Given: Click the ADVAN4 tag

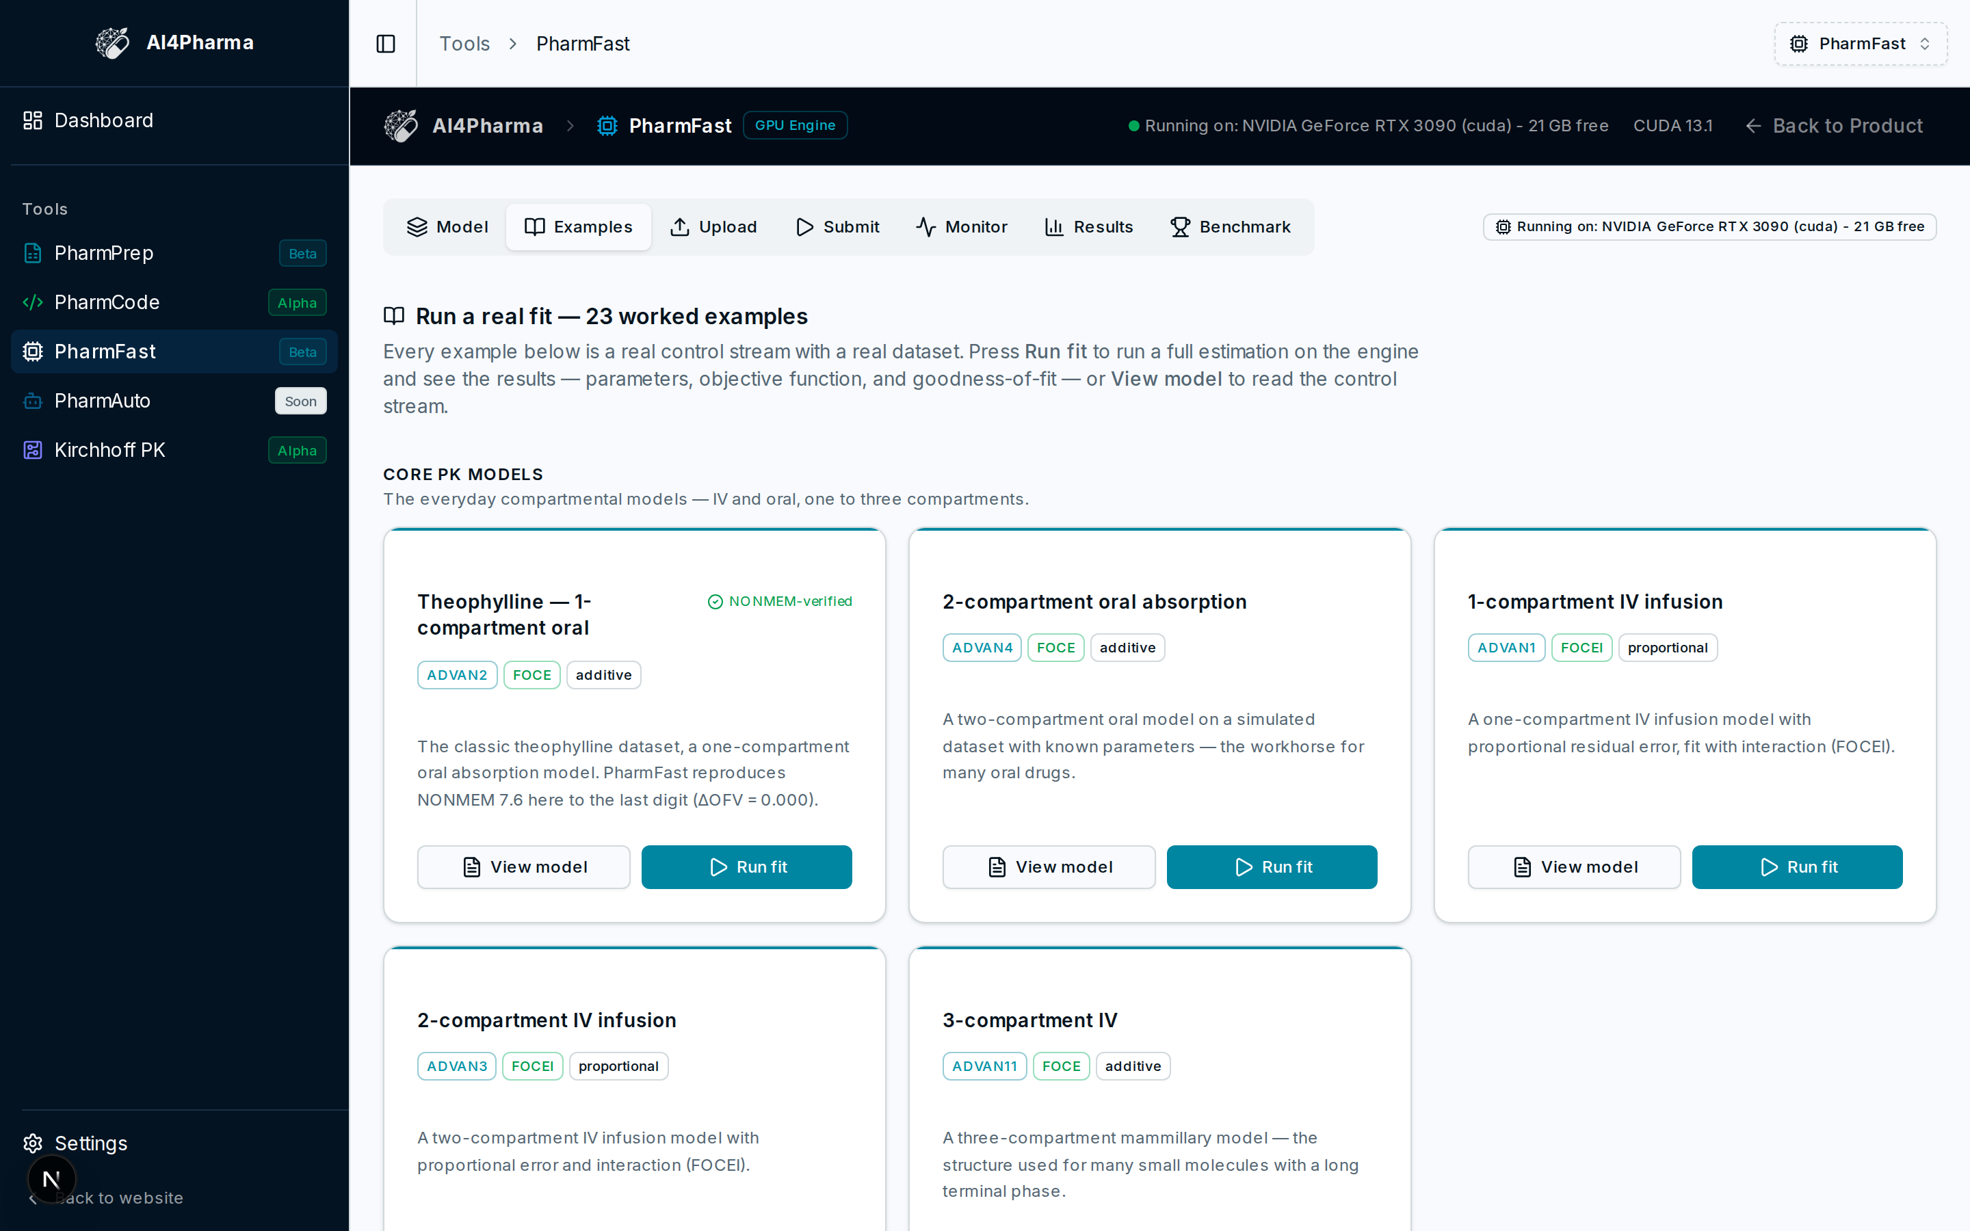Looking at the screenshot, I should coord(982,648).
